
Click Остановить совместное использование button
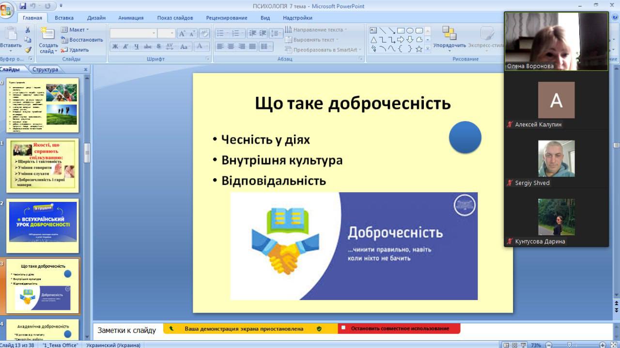pos(399,329)
